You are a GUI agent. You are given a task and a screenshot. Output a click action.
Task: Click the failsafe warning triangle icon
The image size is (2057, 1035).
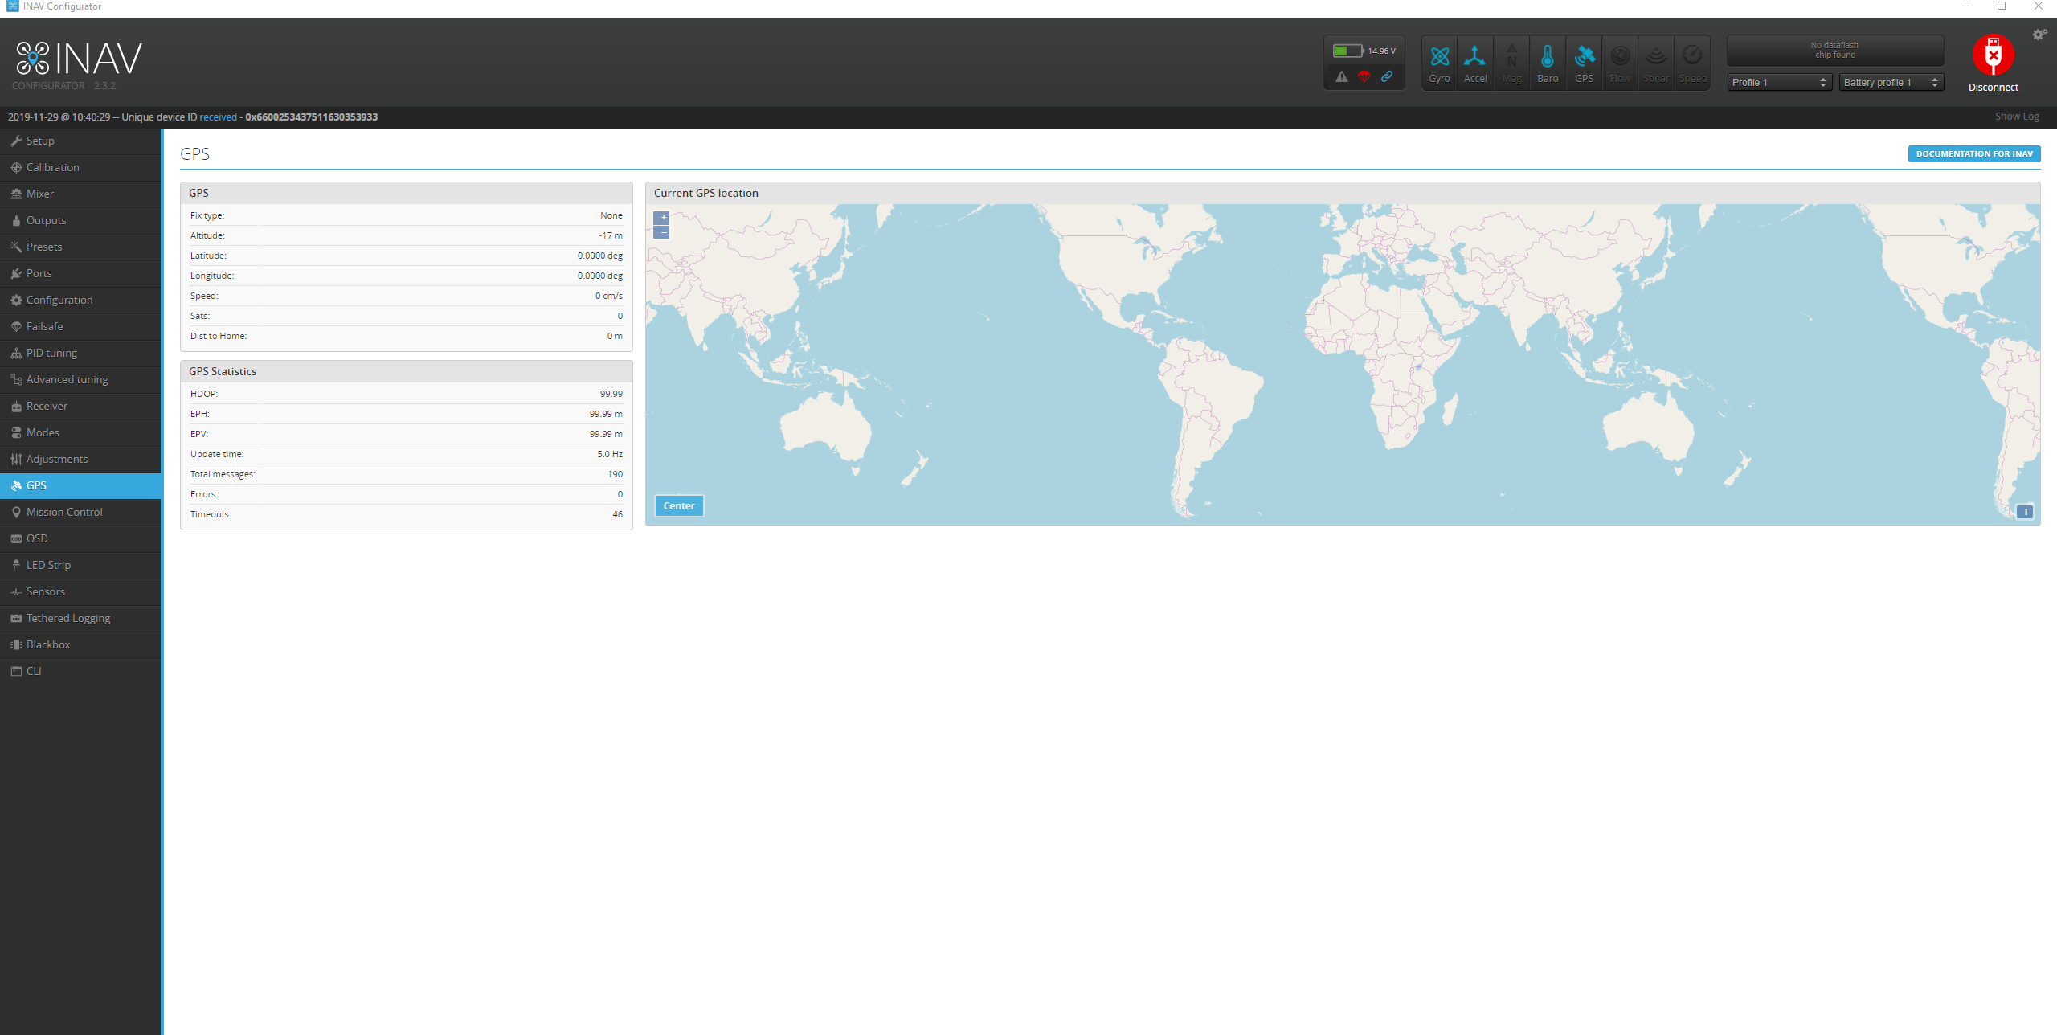1340,77
